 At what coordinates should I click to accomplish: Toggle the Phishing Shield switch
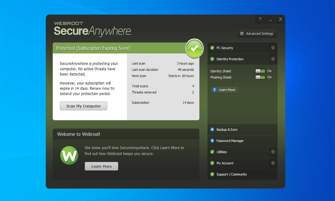260,77
